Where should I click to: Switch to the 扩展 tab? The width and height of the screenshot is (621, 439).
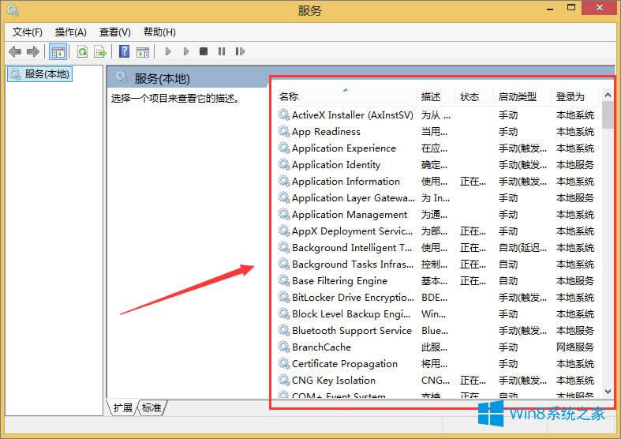pos(123,407)
